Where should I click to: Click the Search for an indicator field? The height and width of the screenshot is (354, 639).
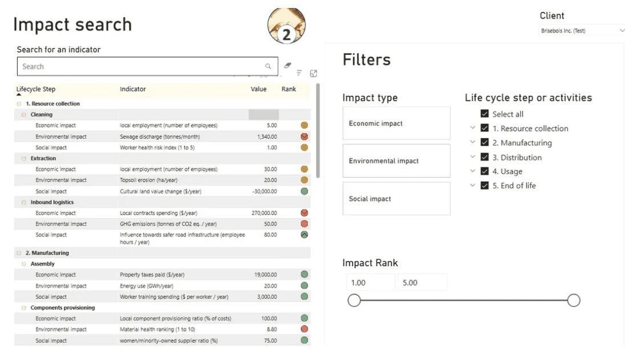148,66
